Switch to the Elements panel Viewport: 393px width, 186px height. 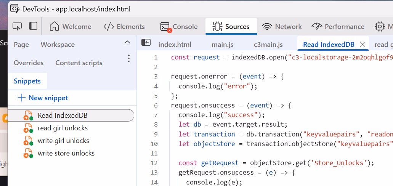[124, 27]
